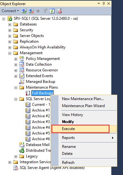The image size is (123, 175).
Task: Click the Full Backups plan icon
Action: click(x=27, y=93)
